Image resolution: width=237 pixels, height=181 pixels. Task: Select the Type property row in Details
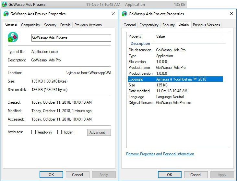175,56
